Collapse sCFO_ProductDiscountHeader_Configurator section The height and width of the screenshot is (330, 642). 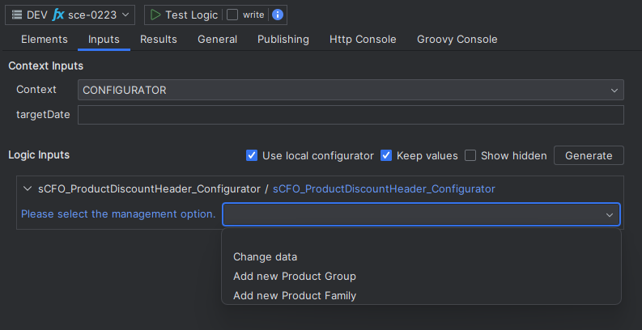tap(28, 188)
